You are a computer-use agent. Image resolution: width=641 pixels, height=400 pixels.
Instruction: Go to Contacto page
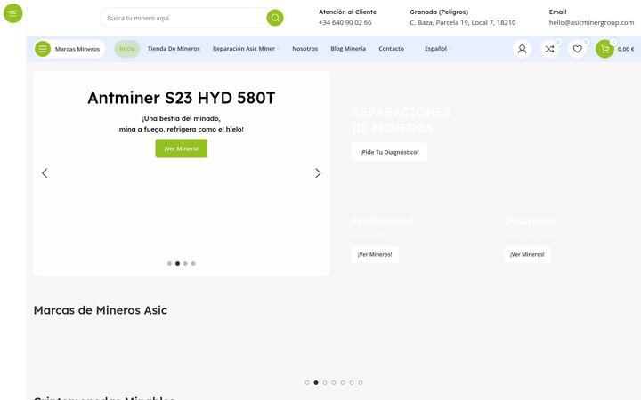tap(391, 49)
